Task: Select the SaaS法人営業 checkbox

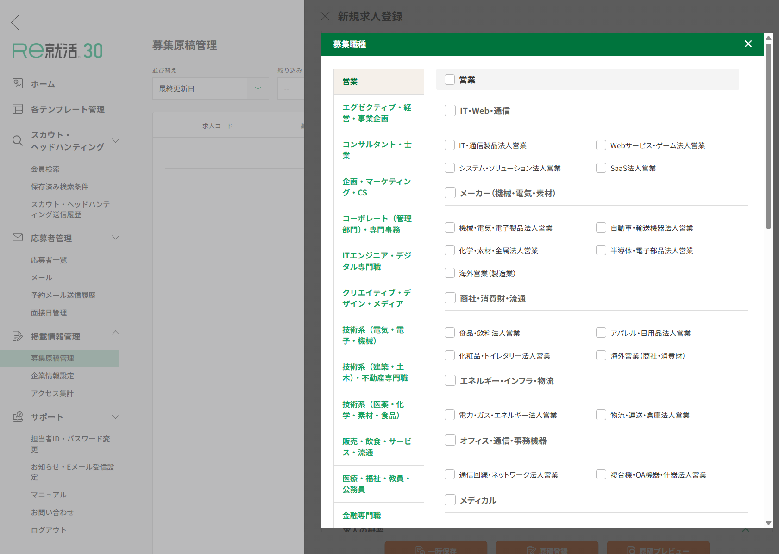Action: pyautogui.click(x=601, y=168)
